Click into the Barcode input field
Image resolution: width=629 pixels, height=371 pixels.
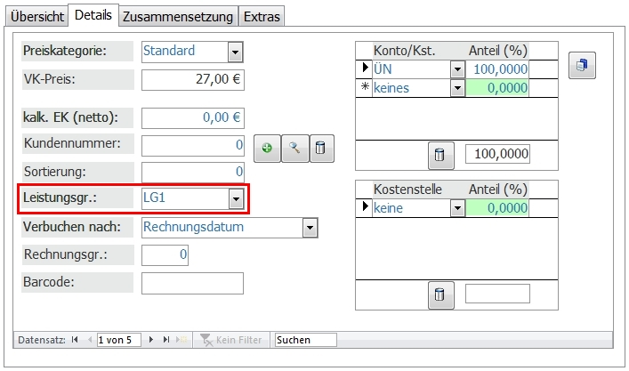point(192,284)
